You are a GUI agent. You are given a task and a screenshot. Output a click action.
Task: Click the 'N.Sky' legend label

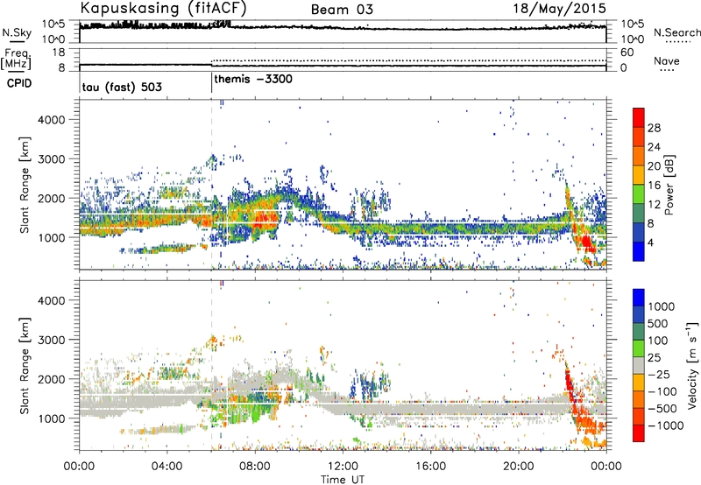(17, 32)
